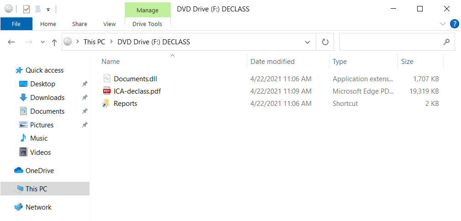Expand the ribbon with the chevron
This screenshot has width=461, height=221.
pos(442,24)
